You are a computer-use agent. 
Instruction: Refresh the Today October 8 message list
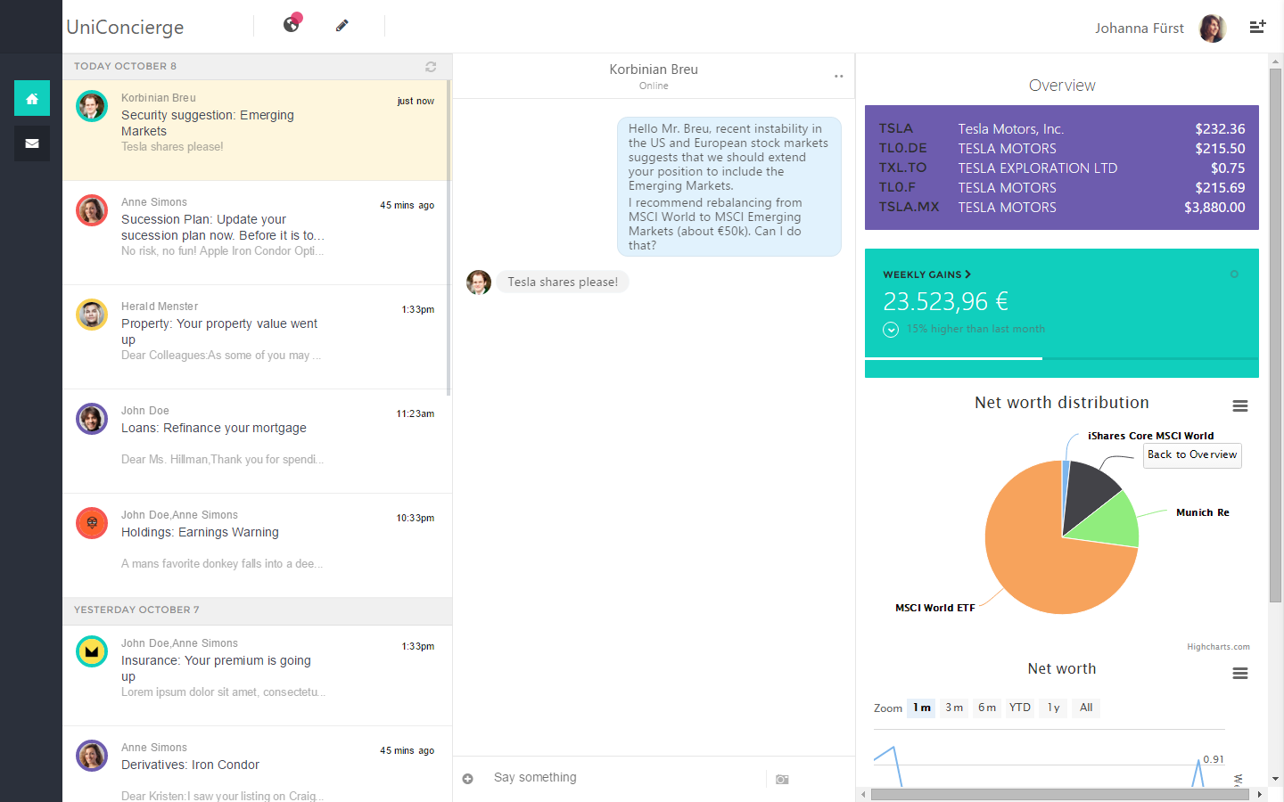click(431, 67)
